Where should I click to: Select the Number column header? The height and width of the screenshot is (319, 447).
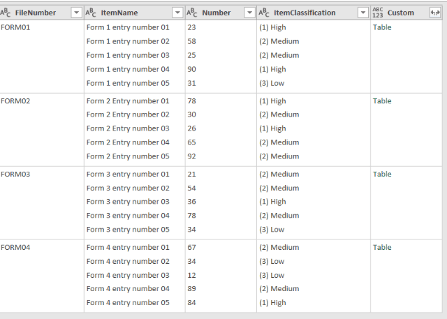216,13
